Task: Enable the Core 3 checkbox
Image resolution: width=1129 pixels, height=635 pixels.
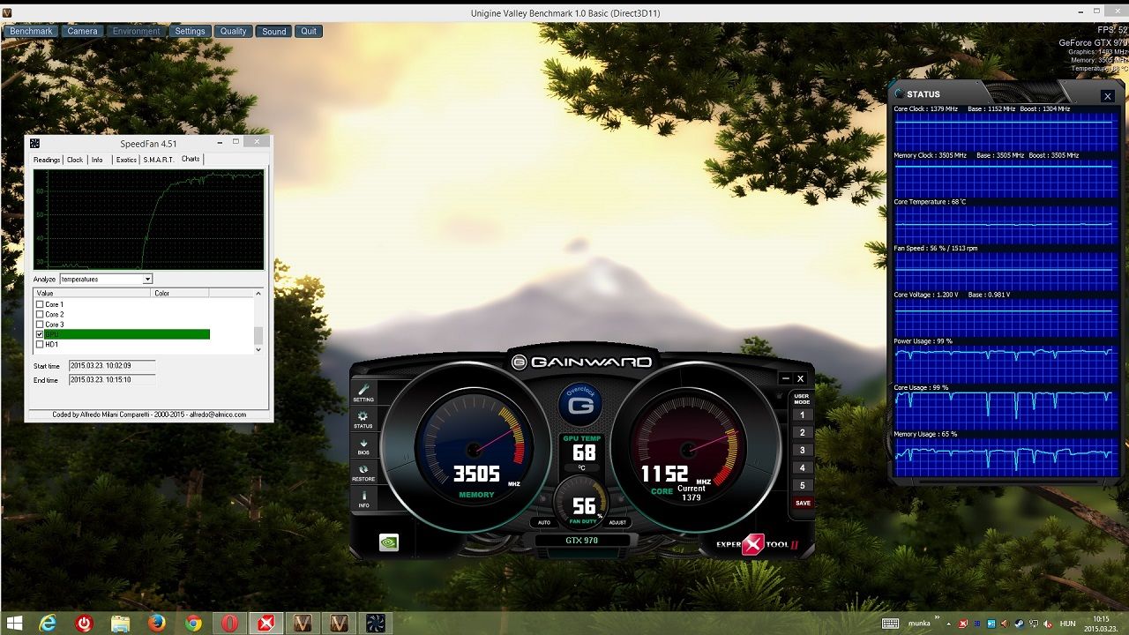Action: (40, 325)
